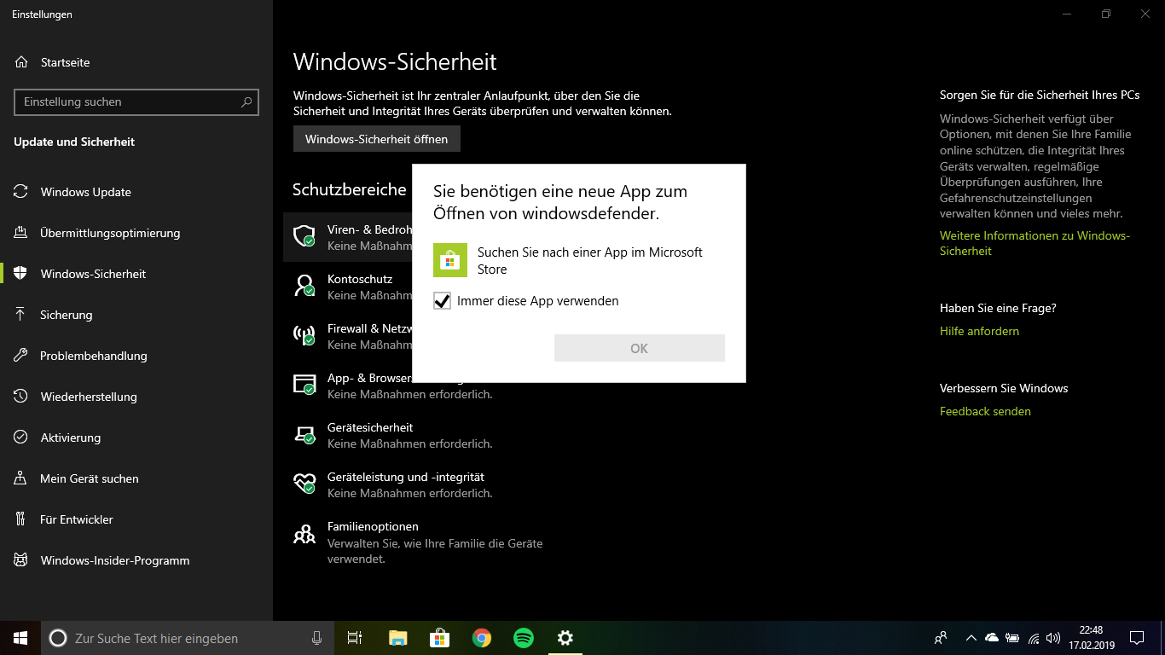1165x655 pixels.
Task: Open Task View in taskbar
Action: click(355, 638)
